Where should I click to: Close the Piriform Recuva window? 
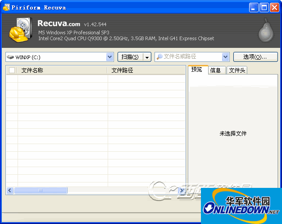click(x=274, y=8)
